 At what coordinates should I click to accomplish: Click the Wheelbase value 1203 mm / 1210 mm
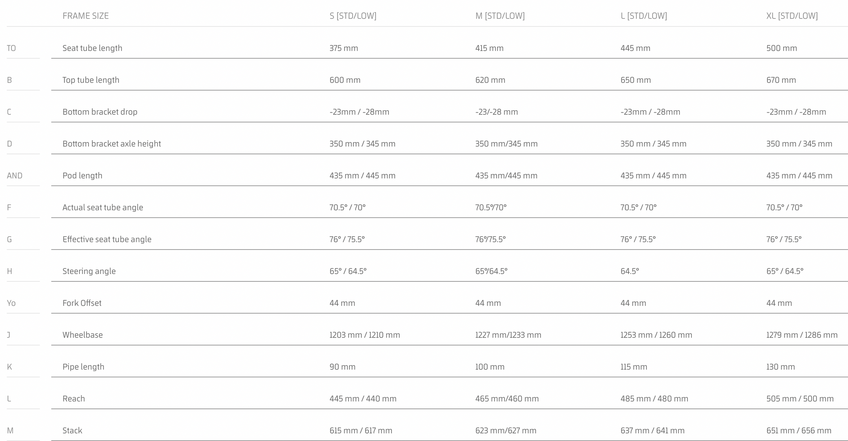(365, 335)
